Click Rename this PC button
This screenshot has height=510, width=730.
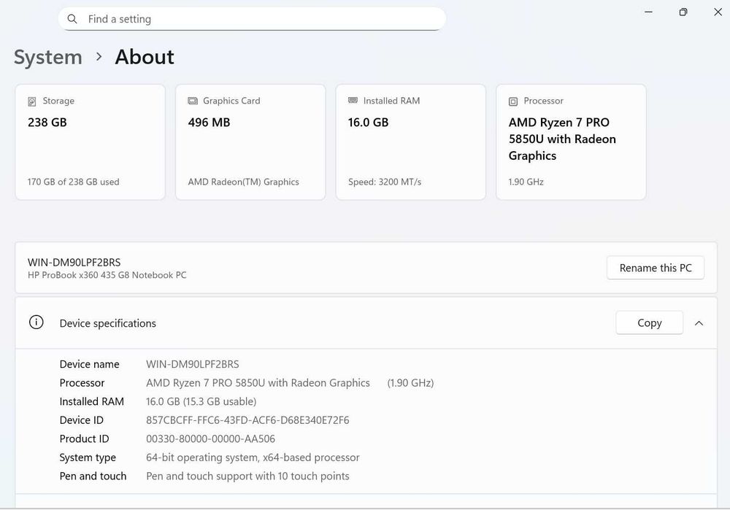click(655, 268)
